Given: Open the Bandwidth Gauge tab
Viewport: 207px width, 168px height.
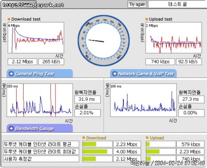Looking at the screenshot, I should (40, 128).
